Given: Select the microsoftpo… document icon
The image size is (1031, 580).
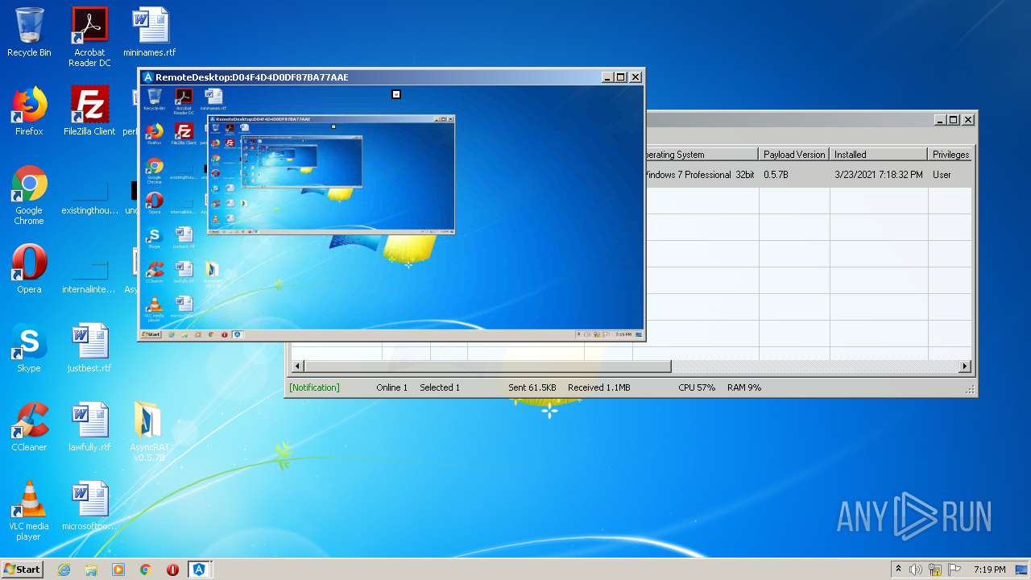Looking at the screenshot, I should (x=89, y=506).
